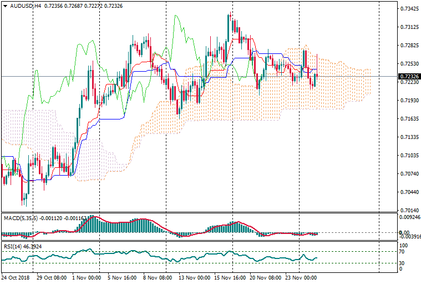Screen dimensions: 421x284
Task: Click the AUDUSD,H4 chart title text
Action: coord(25,6)
